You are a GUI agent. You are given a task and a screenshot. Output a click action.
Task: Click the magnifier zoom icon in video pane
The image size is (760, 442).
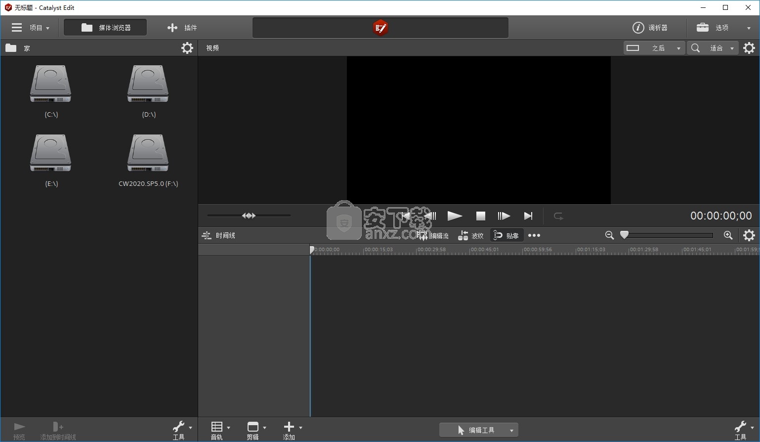pos(695,48)
